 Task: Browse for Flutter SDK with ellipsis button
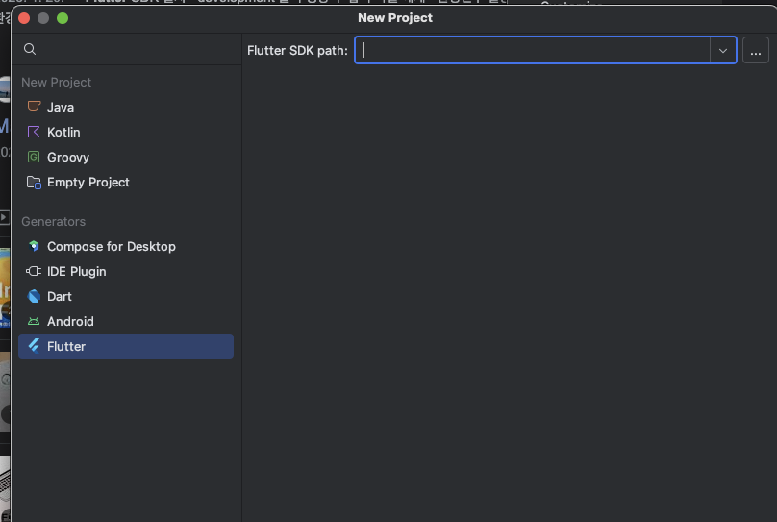coord(756,51)
